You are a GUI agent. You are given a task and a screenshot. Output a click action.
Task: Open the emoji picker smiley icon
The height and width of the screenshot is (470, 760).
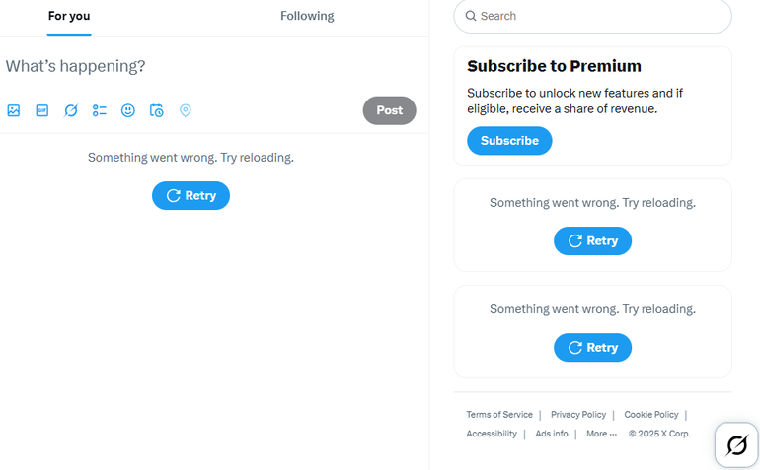(128, 110)
